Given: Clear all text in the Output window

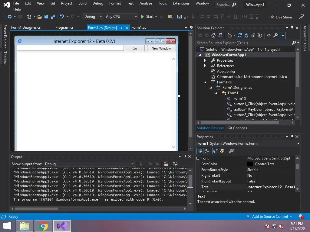Looking at the screenshot, I should 166,164.
